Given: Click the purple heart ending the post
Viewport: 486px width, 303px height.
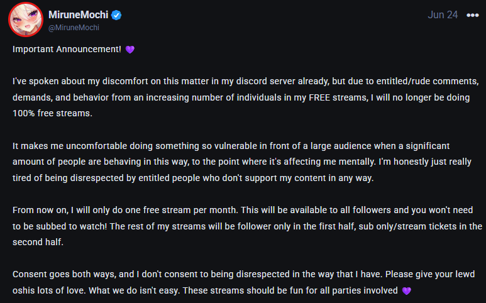Looking at the screenshot, I should [x=406, y=290].
